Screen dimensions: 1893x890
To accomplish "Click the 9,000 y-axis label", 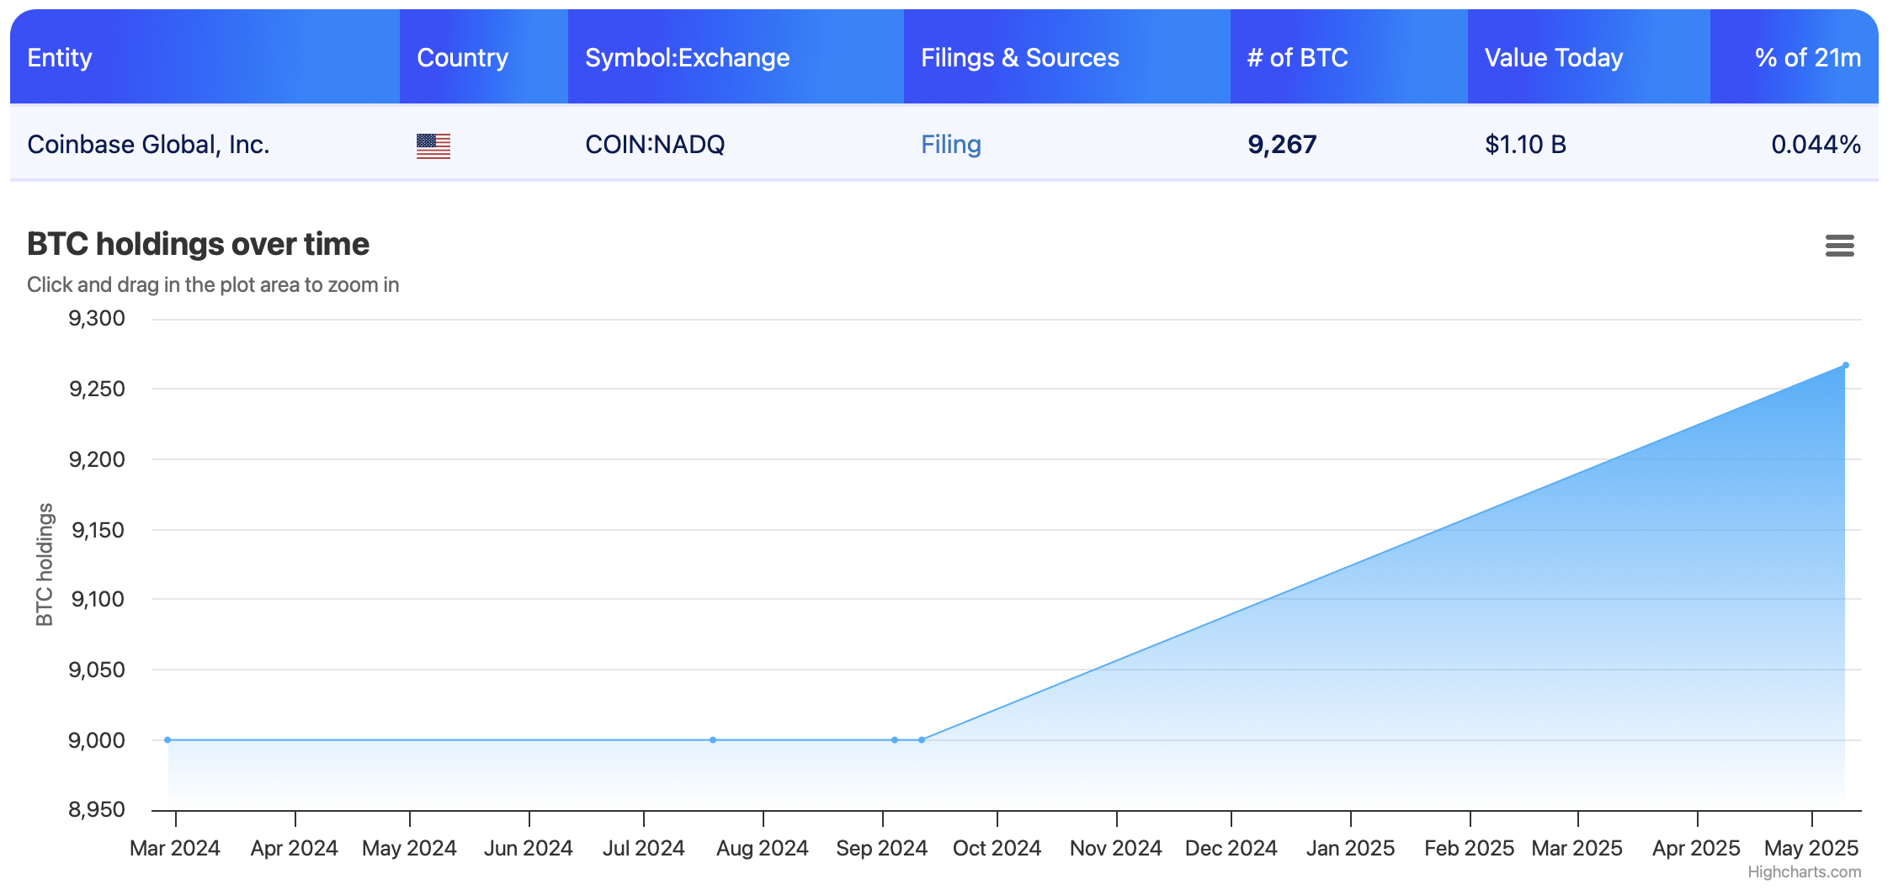I will tap(97, 740).
